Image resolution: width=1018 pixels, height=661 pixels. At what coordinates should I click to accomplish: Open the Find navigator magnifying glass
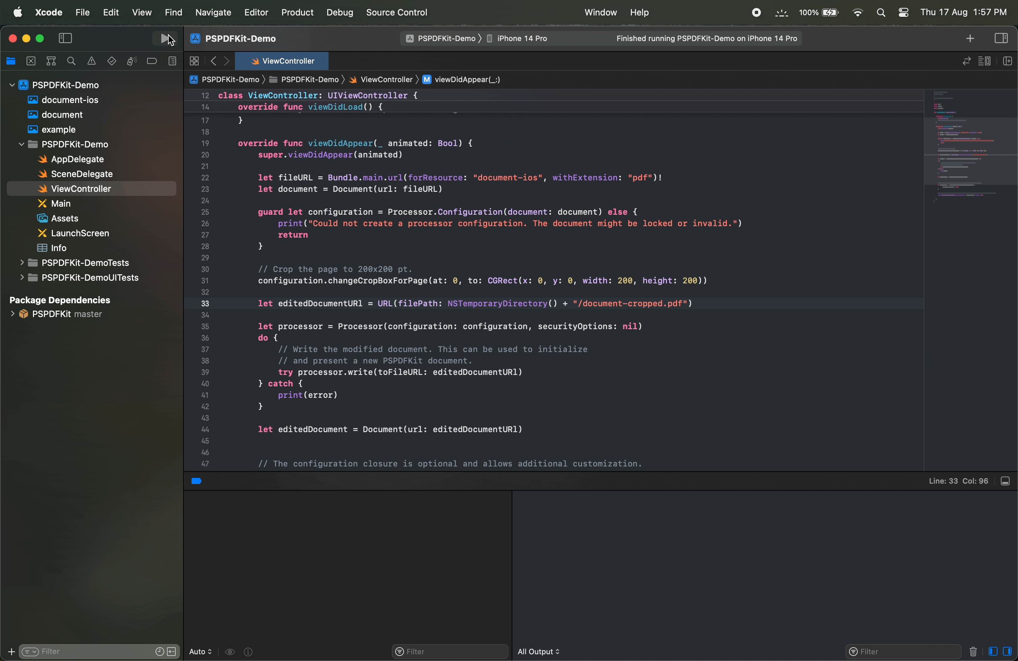tap(71, 61)
